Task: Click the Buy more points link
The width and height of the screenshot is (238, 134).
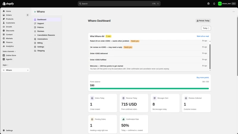Action: [203, 78]
